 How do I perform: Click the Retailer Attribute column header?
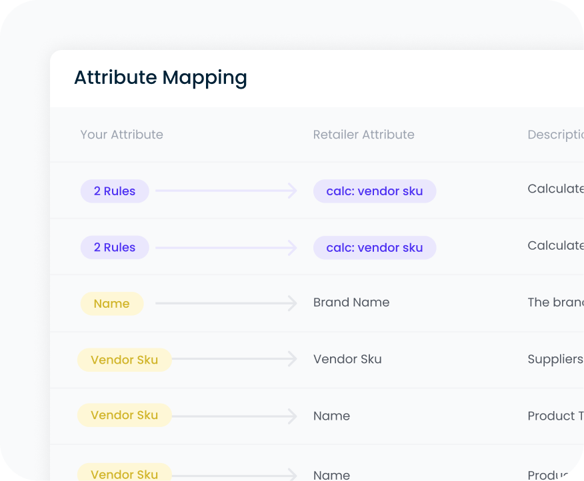coord(363,135)
